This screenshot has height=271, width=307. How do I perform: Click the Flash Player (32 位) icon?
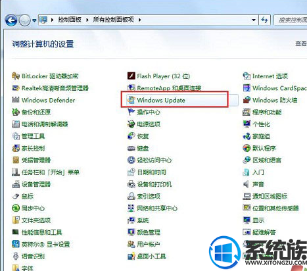[131, 76]
